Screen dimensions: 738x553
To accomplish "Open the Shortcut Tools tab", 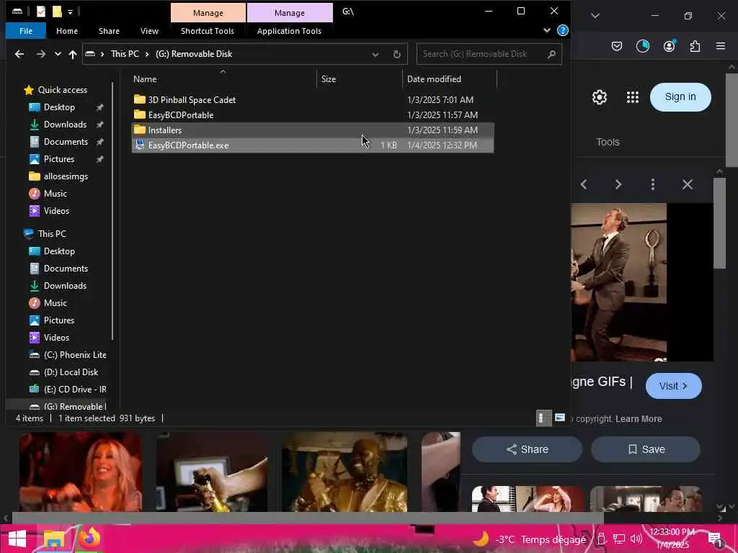I will tap(208, 31).
